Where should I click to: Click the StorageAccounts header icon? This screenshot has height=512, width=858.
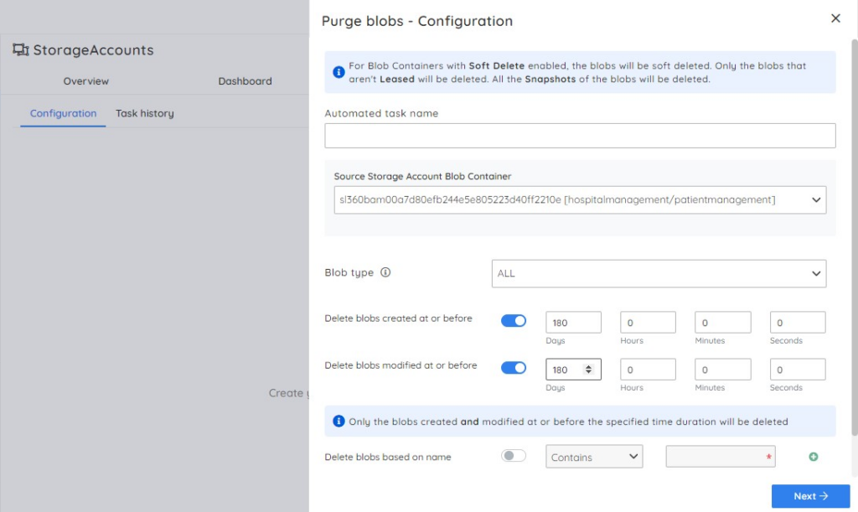(20, 50)
